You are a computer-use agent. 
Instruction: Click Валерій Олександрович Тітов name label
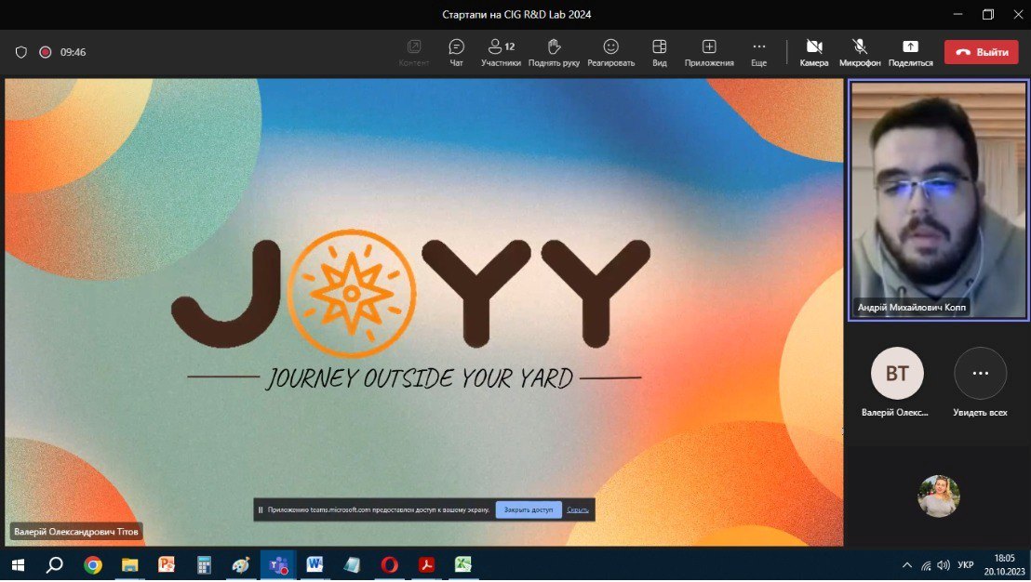coord(76,532)
